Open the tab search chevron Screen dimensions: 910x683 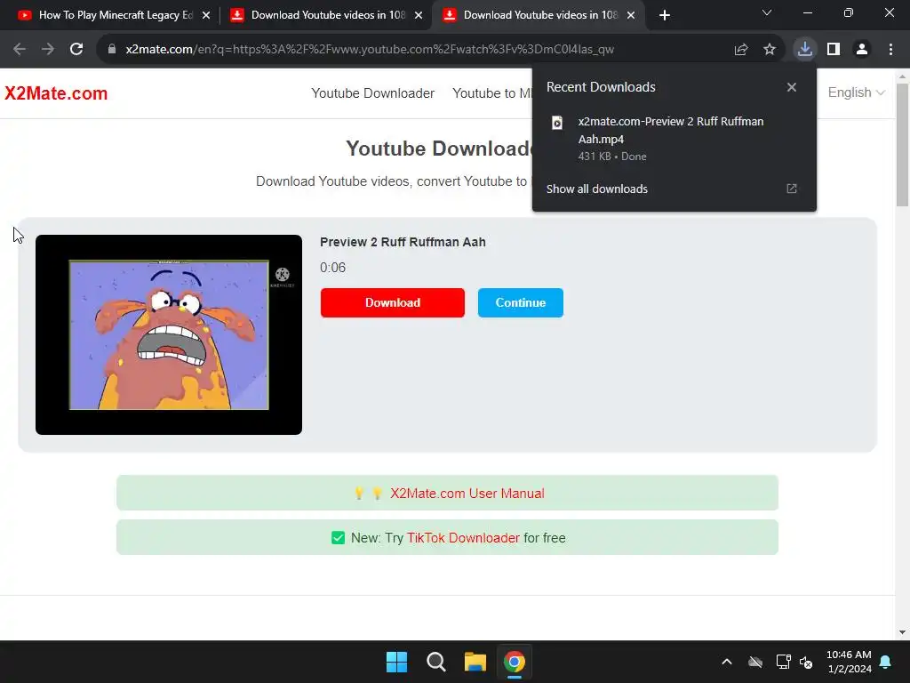coord(767,12)
